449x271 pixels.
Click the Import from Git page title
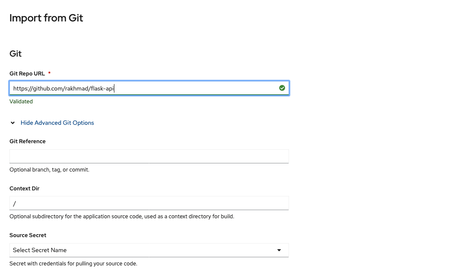tap(46, 18)
